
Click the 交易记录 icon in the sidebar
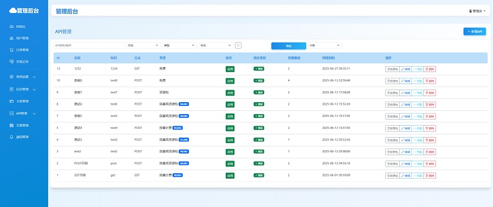click(12, 62)
